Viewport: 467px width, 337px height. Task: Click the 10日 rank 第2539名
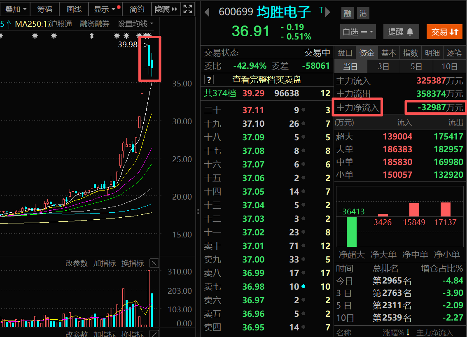point(392,318)
